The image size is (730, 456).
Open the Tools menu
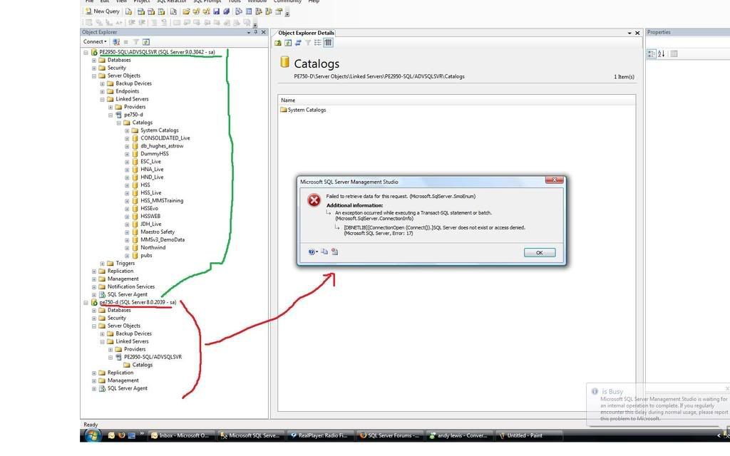234,1
